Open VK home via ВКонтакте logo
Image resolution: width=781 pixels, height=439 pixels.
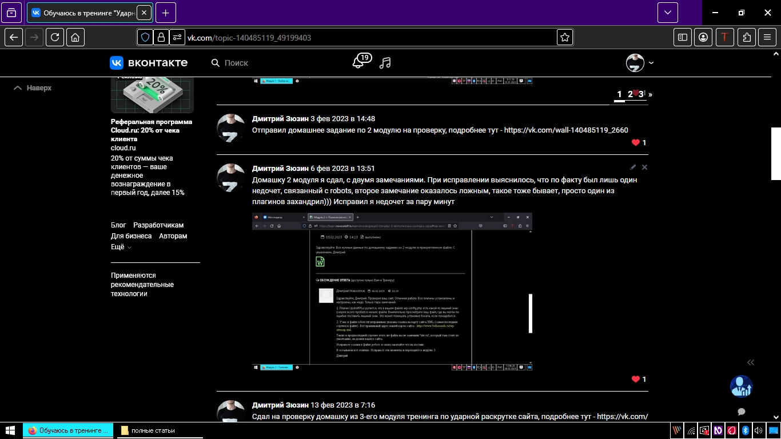point(149,63)
